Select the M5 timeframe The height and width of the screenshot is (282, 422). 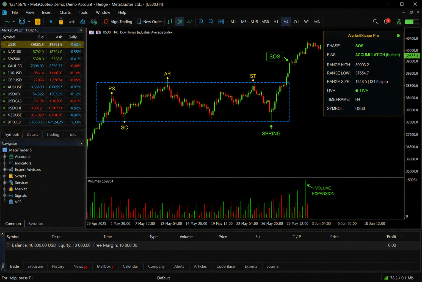click(x=244, y=21)
